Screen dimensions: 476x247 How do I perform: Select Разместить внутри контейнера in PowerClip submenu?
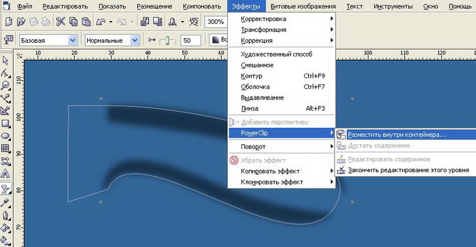pos(405,135)
